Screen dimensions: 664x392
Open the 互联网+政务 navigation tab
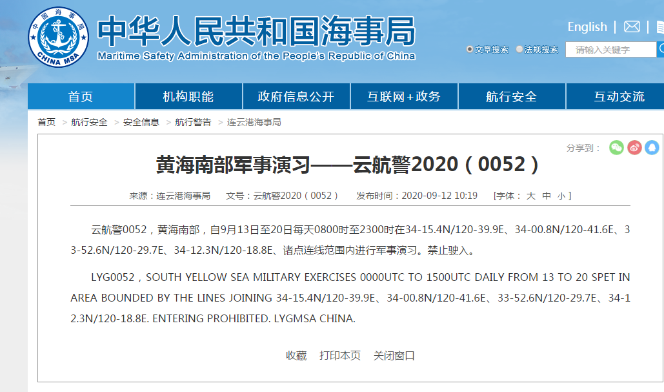[x=404, y=97]
